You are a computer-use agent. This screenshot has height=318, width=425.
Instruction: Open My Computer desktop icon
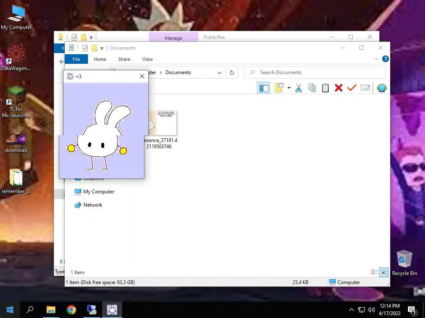(x=16, y=17)
